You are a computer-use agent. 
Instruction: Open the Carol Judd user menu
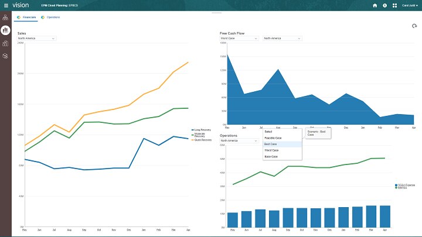click(410, 5)
